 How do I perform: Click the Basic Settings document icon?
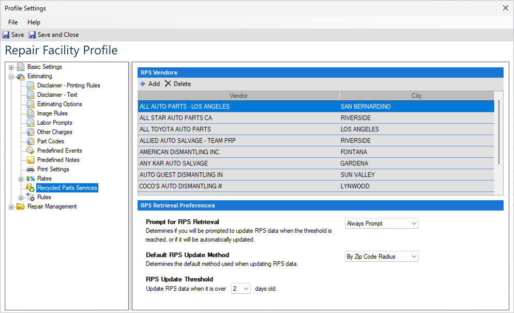(x=21, y=67)
